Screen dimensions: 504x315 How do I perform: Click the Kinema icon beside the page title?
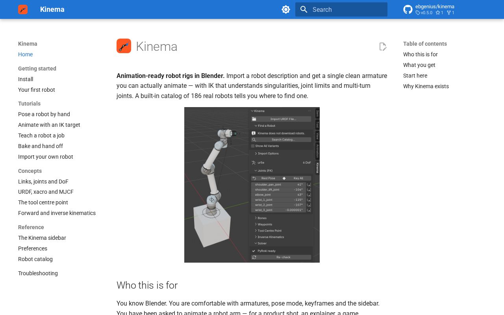(x=124, y=46)
